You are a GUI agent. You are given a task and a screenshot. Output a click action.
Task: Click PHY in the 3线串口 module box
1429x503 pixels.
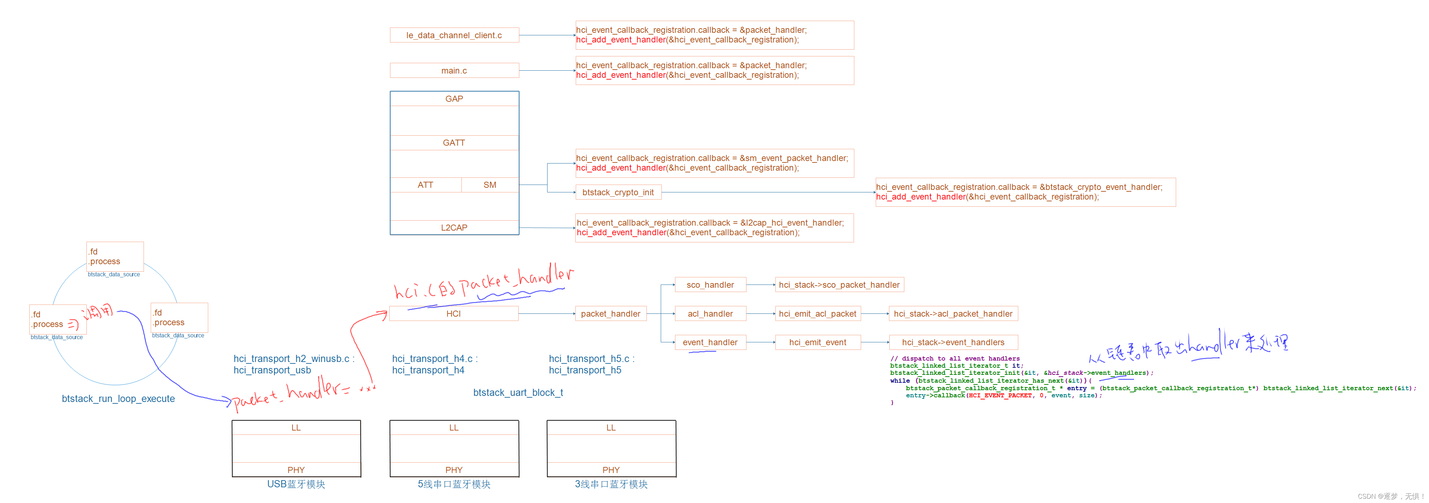(611, 470)
